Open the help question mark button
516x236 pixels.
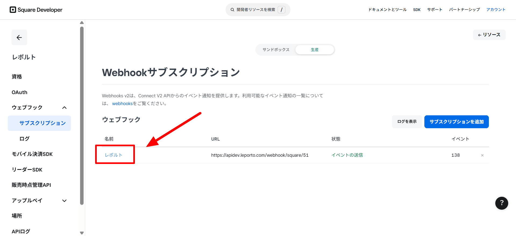tap(501, 203)
